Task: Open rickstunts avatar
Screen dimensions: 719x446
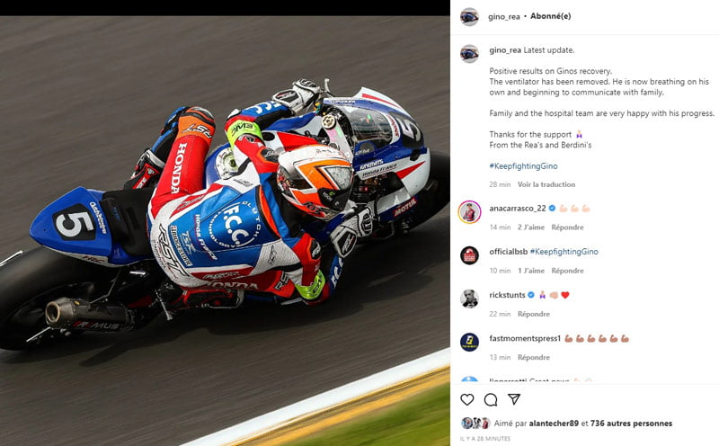Action: pos(469,299)
